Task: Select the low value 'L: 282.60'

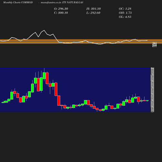Action: click(93, 13)
